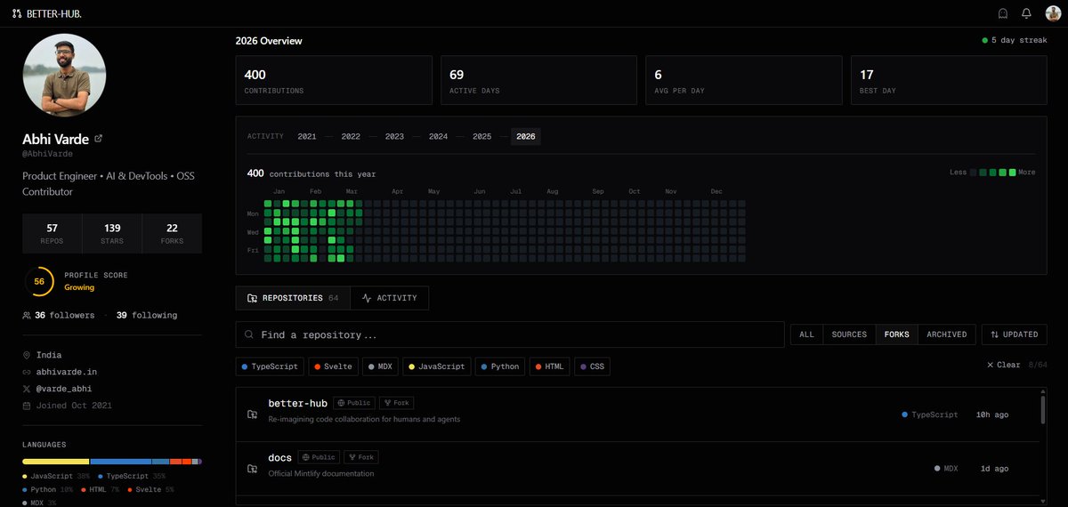Click the repository list scrollbar thumb
The width and height of the screenshot is (1068, 507).
(x=1042, y=409)
